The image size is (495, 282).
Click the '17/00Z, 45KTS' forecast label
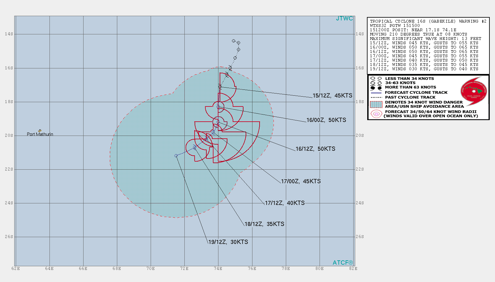(301, 181)
